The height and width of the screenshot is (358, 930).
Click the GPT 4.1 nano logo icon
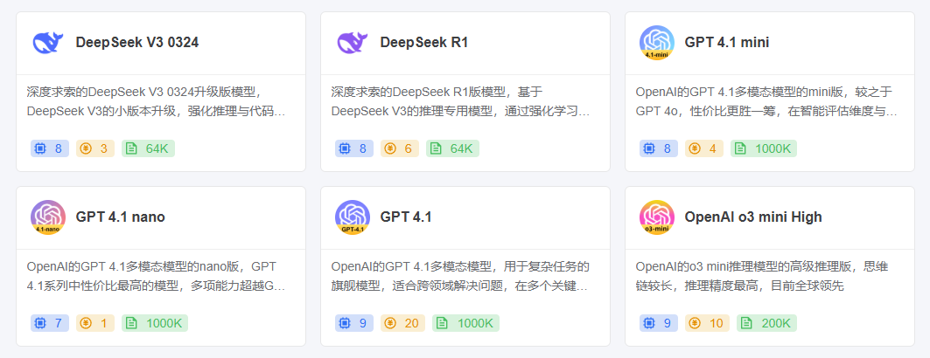click(x=48, y=217)
